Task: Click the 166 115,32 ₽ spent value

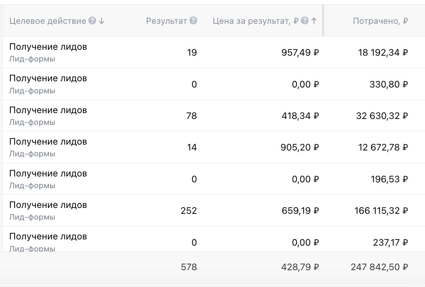Action: click(381, 211)
